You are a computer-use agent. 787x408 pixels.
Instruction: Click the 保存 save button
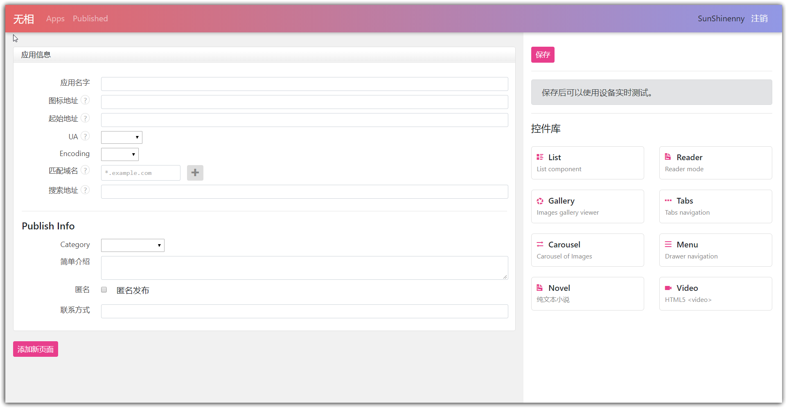(x=543, y=54)
